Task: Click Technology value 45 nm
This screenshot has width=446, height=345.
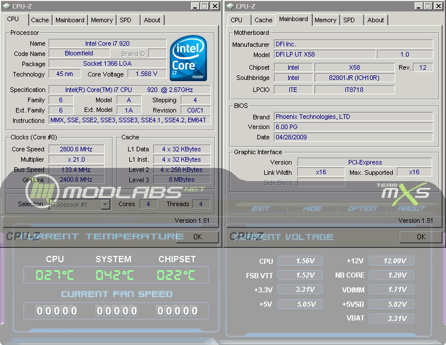Action: click(x=65, y=74)
